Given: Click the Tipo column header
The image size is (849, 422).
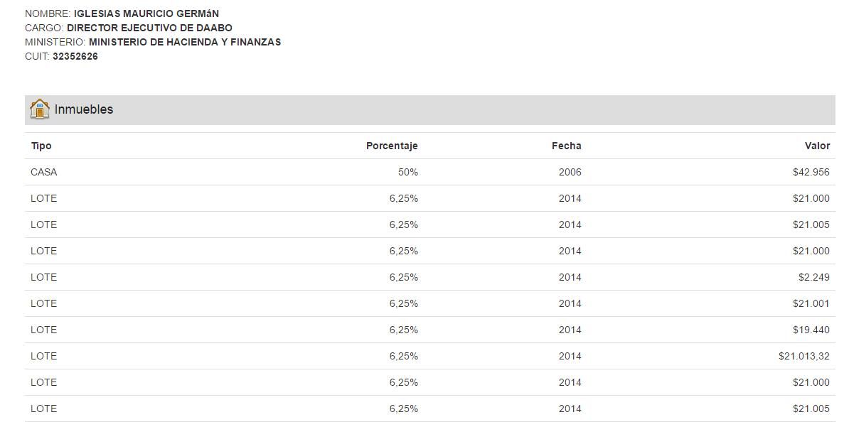Looking at the screenshot, I should (41, 146).
